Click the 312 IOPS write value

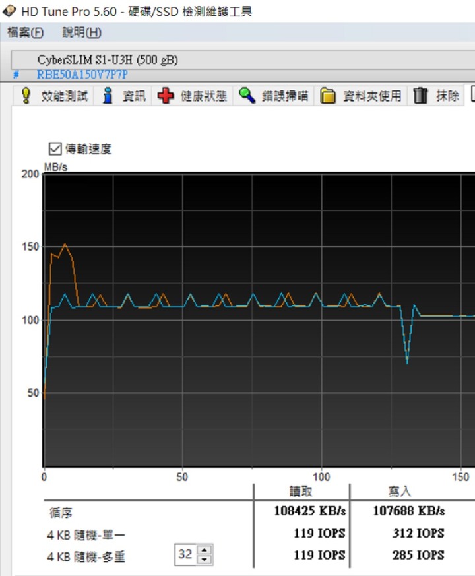point(418,533)
